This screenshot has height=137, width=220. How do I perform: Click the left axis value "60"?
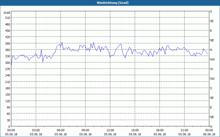(9, 114)
